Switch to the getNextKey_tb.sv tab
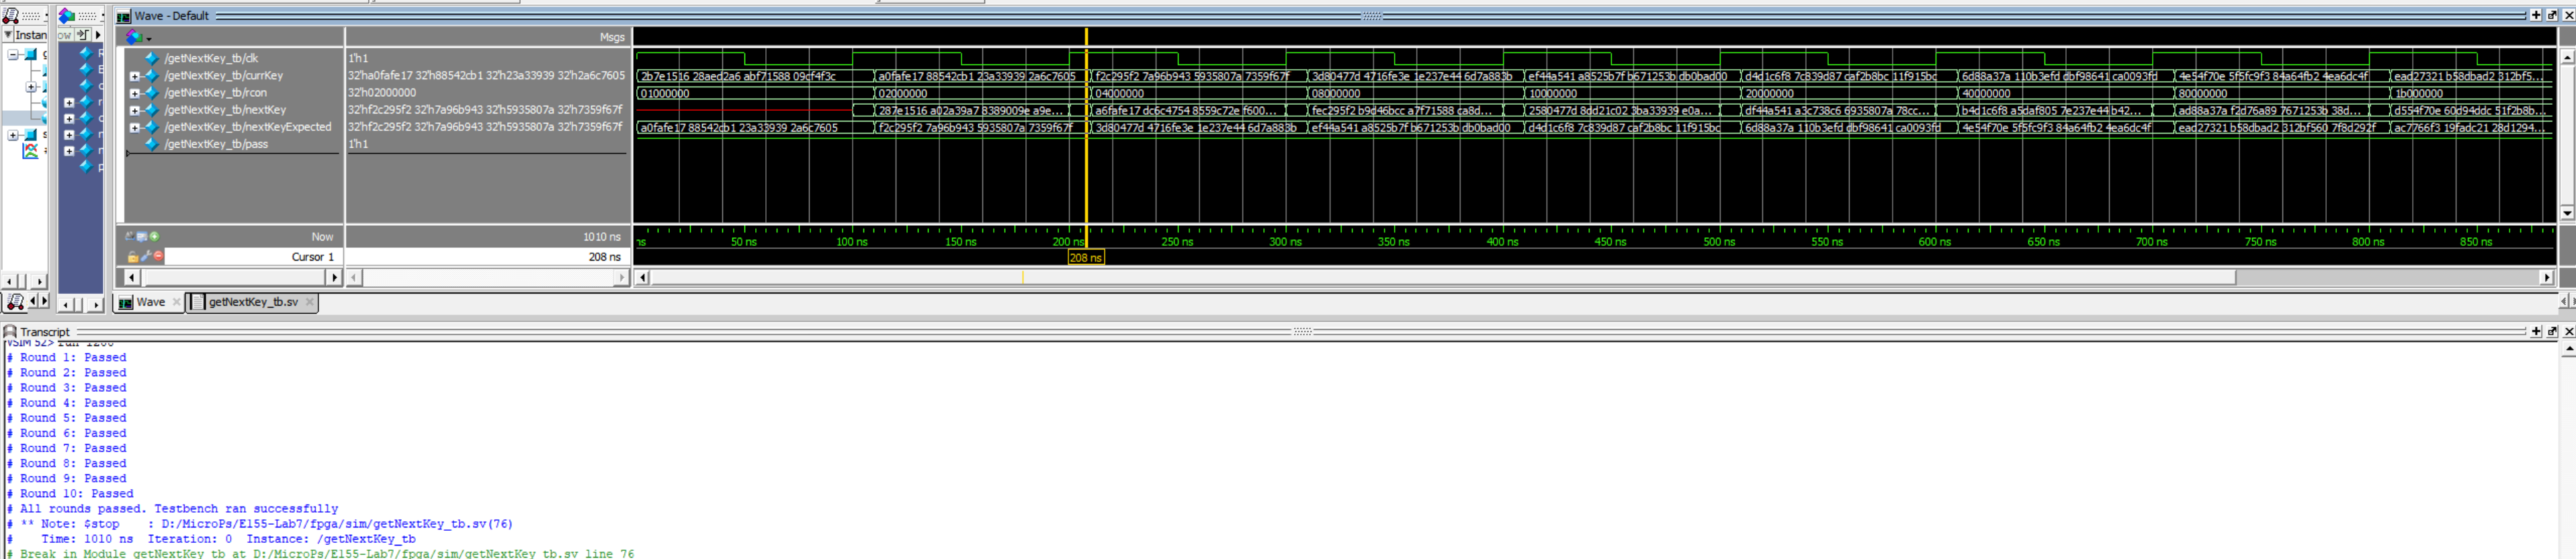This screenshot has height=559, width=2576. point(252,302)
